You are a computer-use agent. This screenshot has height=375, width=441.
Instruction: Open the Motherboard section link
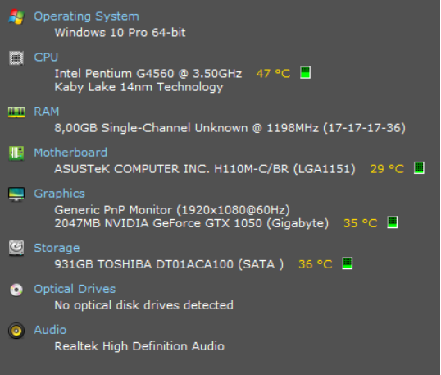pos(70,153)
